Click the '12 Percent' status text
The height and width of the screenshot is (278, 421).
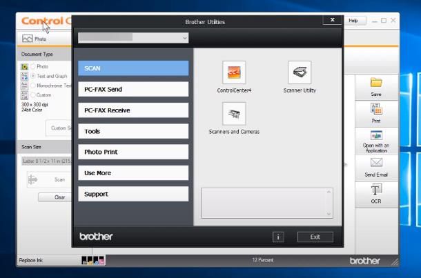click(x=262, y=260)
